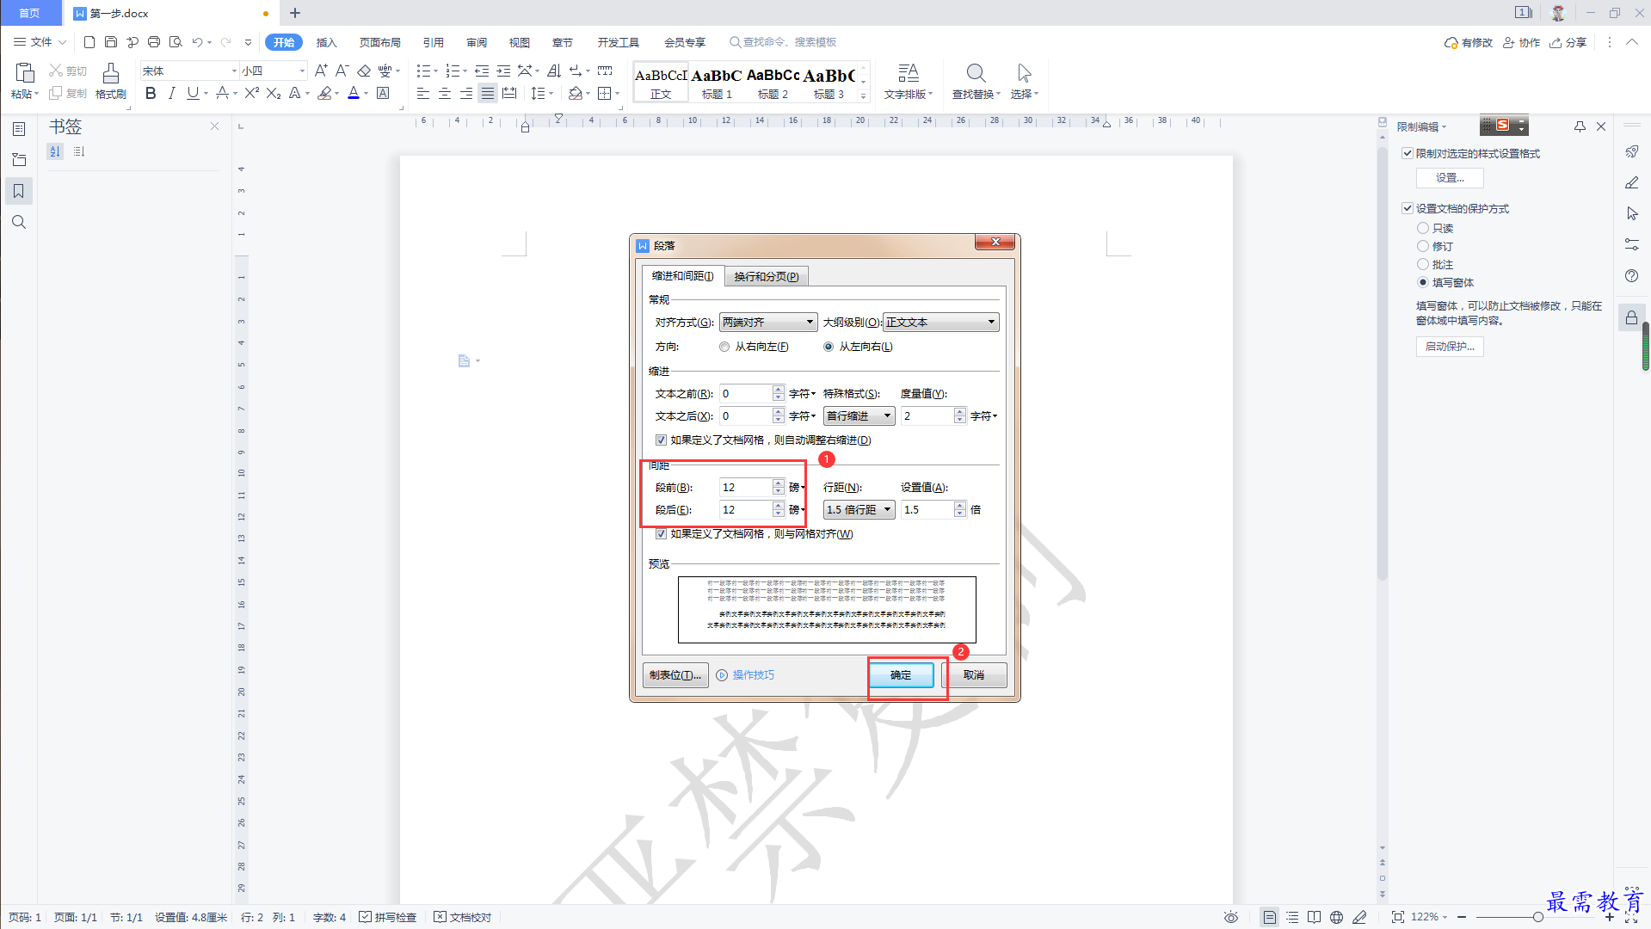The image size is (1651, 929).
Task: Select right-to-left direction radio
Action: point(724,347)
